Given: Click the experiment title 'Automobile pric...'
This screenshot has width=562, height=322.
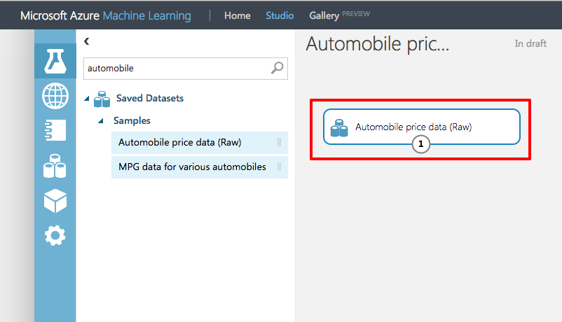Looking at the screenshot, I should (x=377, y=44).
